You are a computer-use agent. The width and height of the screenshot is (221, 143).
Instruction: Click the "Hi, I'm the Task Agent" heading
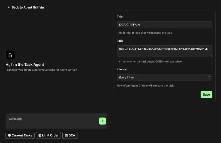point(25,65)
